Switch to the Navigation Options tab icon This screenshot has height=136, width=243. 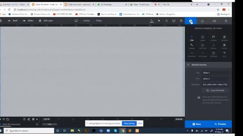(x=202, y=21)
